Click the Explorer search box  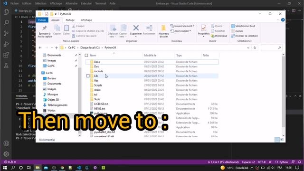point(271,47)
